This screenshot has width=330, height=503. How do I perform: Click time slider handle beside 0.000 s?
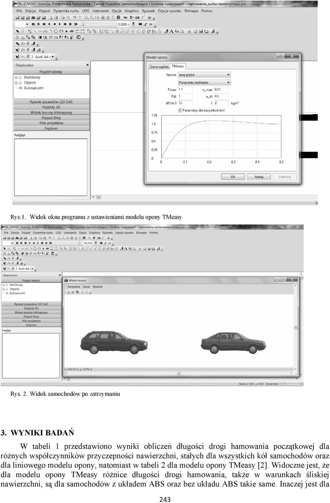83,24
